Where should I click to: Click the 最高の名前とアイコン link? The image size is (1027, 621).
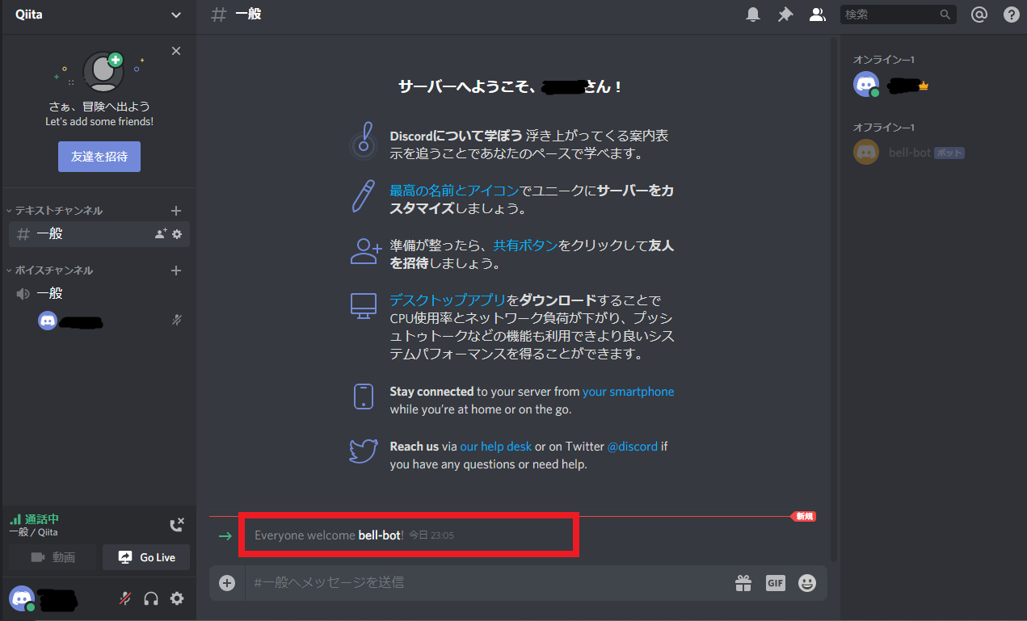click(454, 191)
